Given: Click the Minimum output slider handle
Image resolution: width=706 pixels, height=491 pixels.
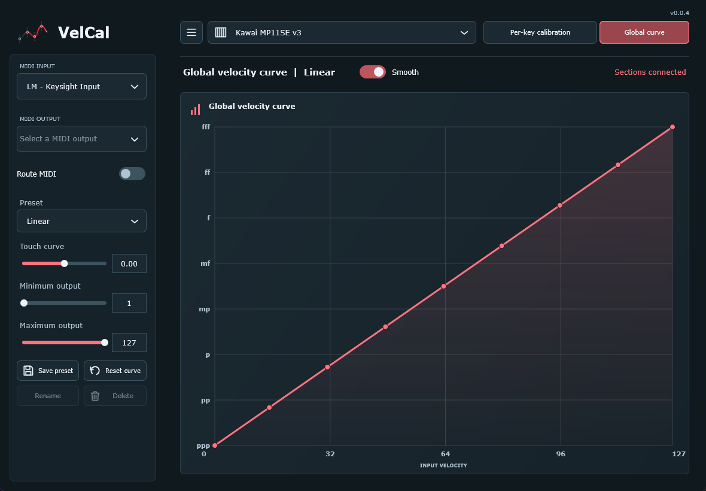Looking at the screenshot, I should (x=24, y=303).
